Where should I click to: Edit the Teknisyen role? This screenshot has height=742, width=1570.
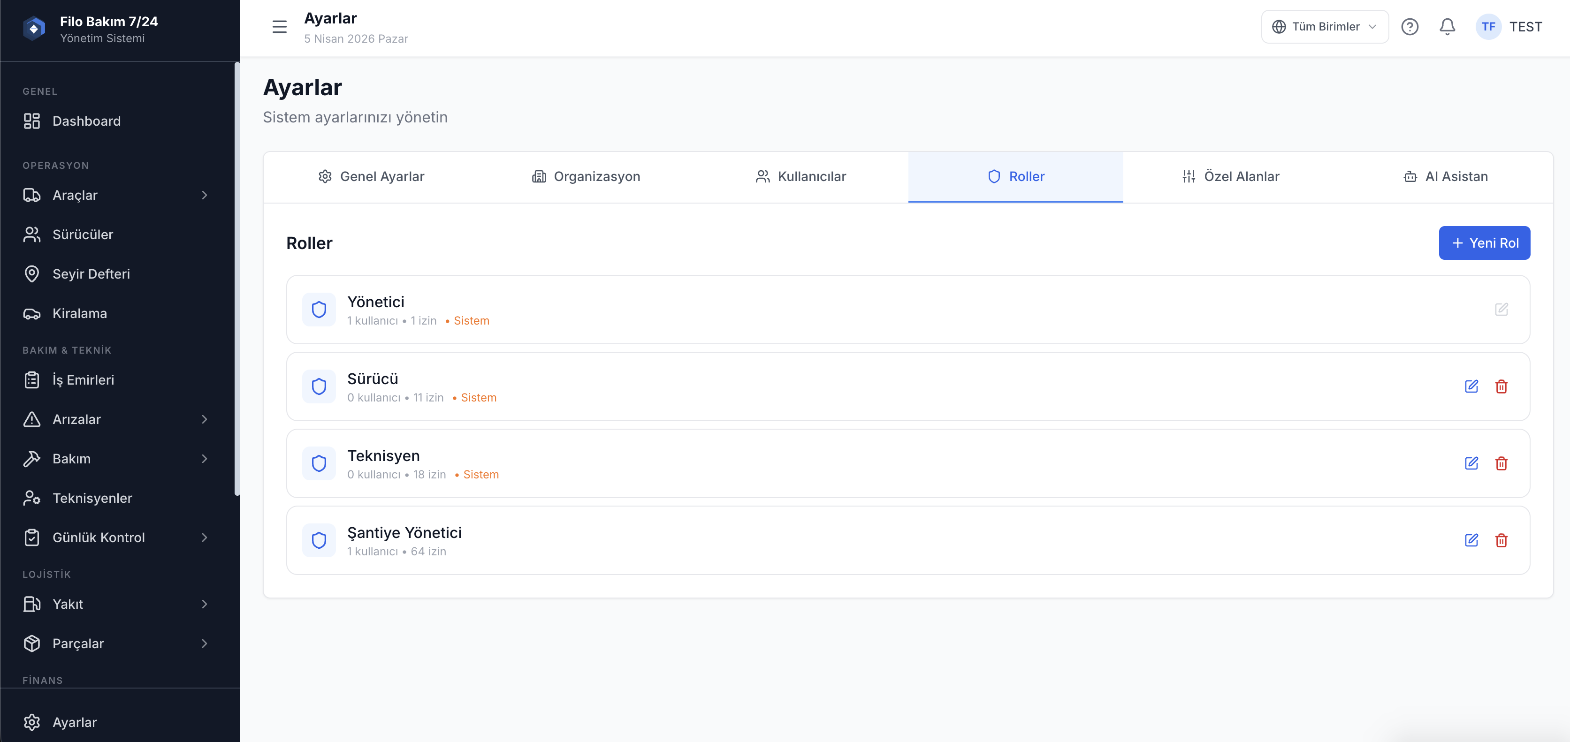[x=1471, y=463]
